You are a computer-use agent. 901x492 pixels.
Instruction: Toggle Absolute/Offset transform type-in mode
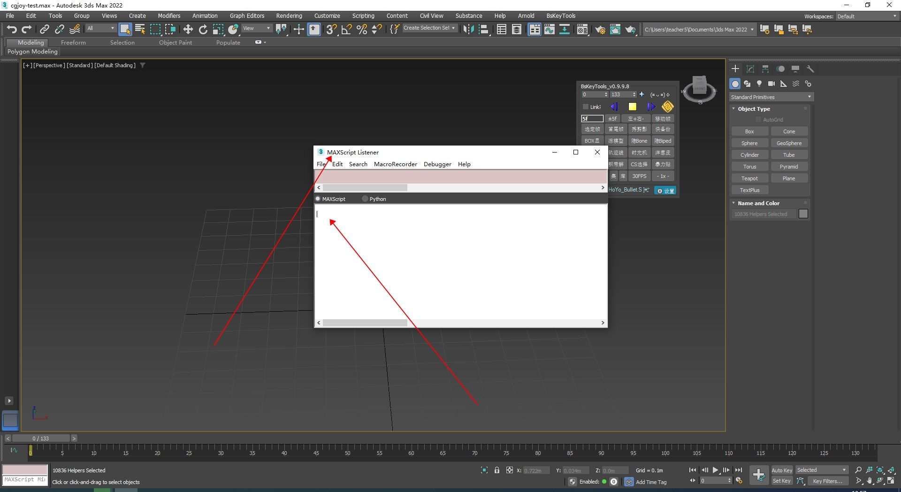(x=509, y=470)
